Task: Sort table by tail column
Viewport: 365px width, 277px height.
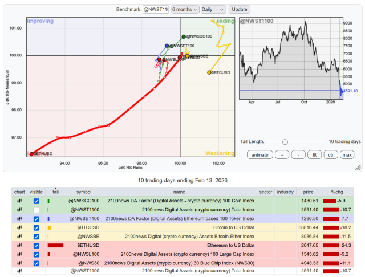Action: (55, 192)
